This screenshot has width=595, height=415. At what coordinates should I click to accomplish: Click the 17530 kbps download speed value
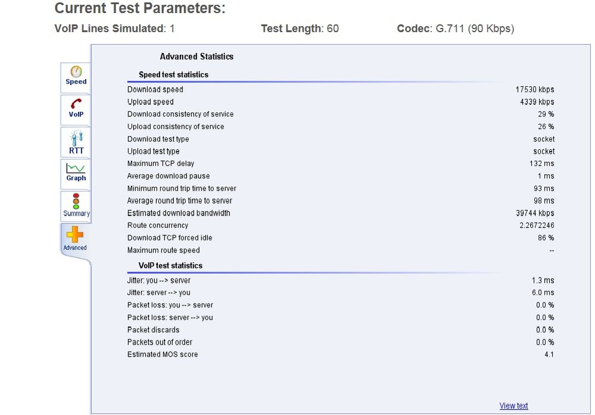tap(535, 89)
